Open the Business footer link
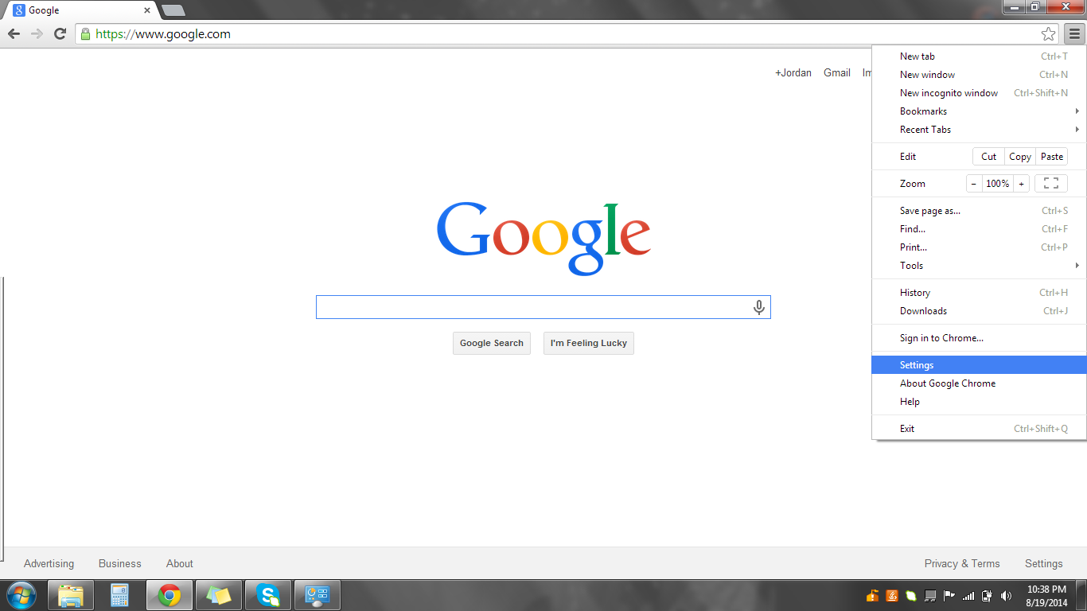 tap(120, 563)
